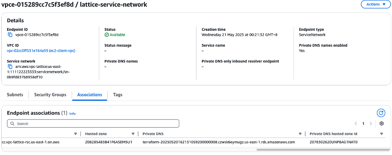Copy the Service network ARN
Image resolution: width=392 pixels, height=155 pixels.
point(10,66)
